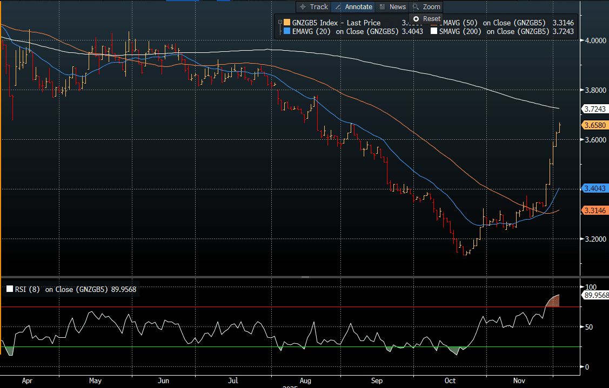Click the white SMAVG (200) legend swatch
Image resolution: width=609 pixels, height=388 pixels.
pos(434,32)
